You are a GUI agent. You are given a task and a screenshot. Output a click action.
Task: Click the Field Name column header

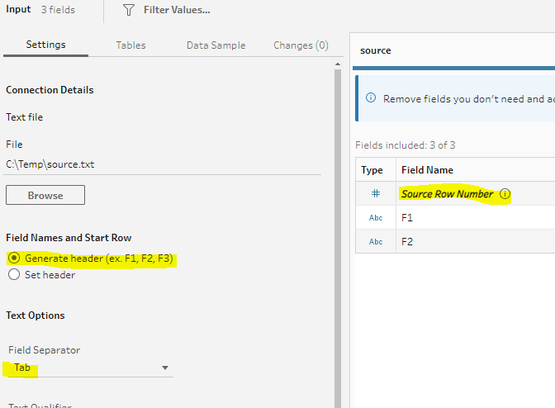coord(427,170)
